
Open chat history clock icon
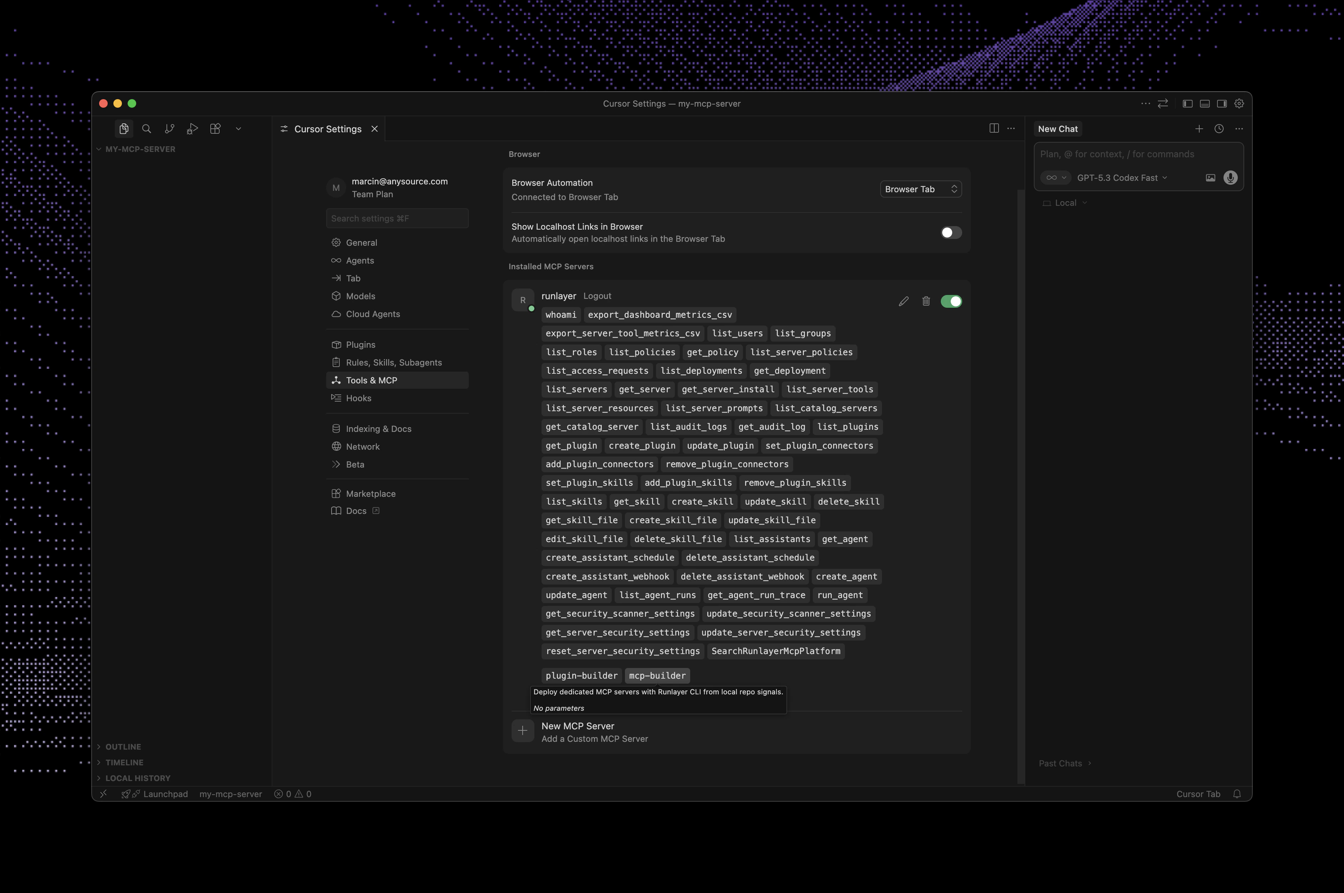pos(1219,129)
